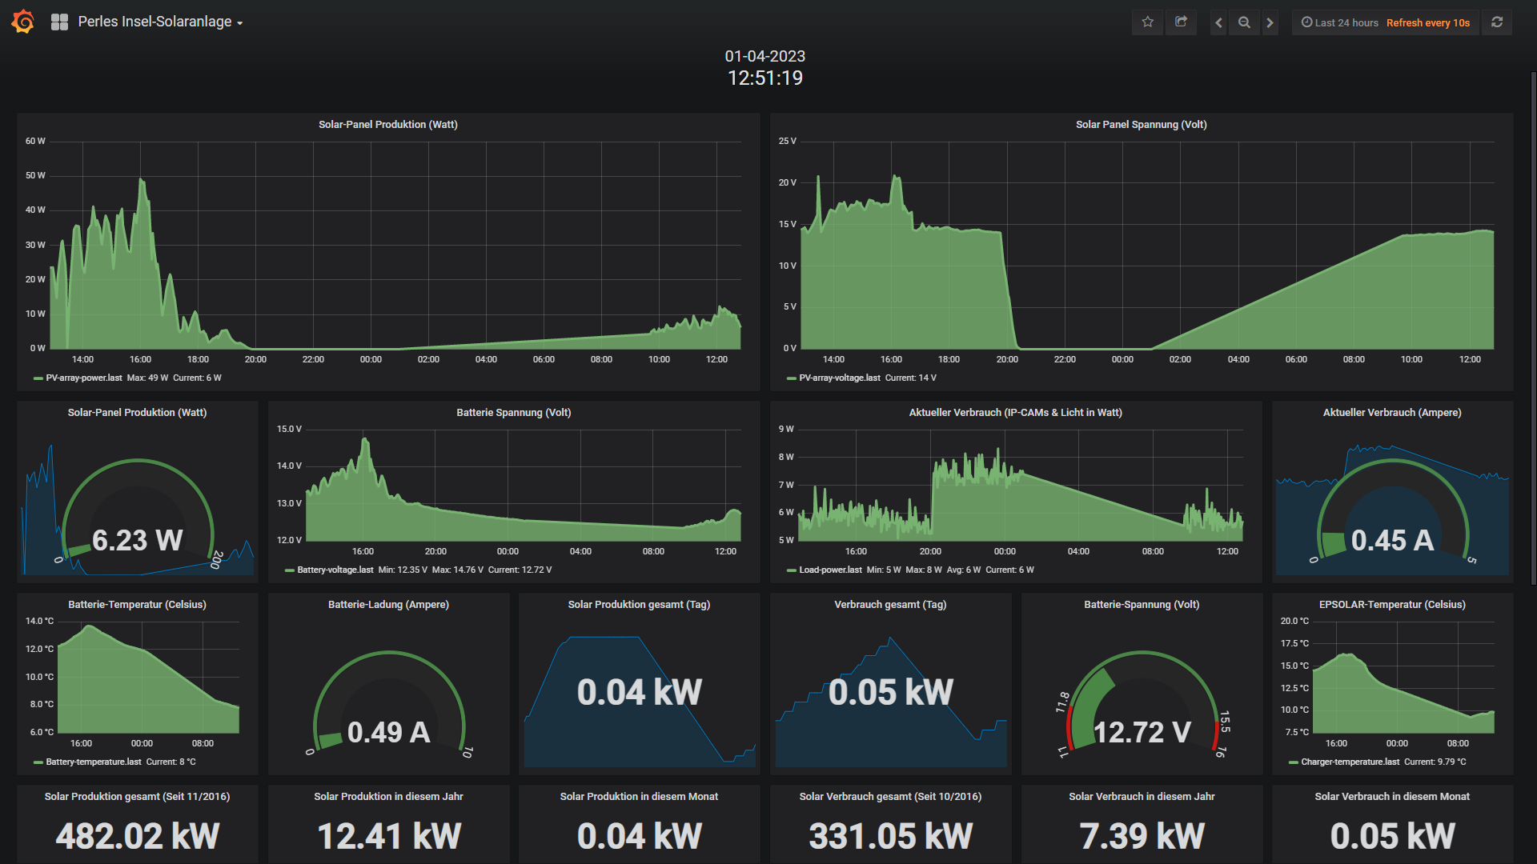Toggle PV-array-power.last legend series
This screenshot has width=1537, height=864.
point(84,378)
